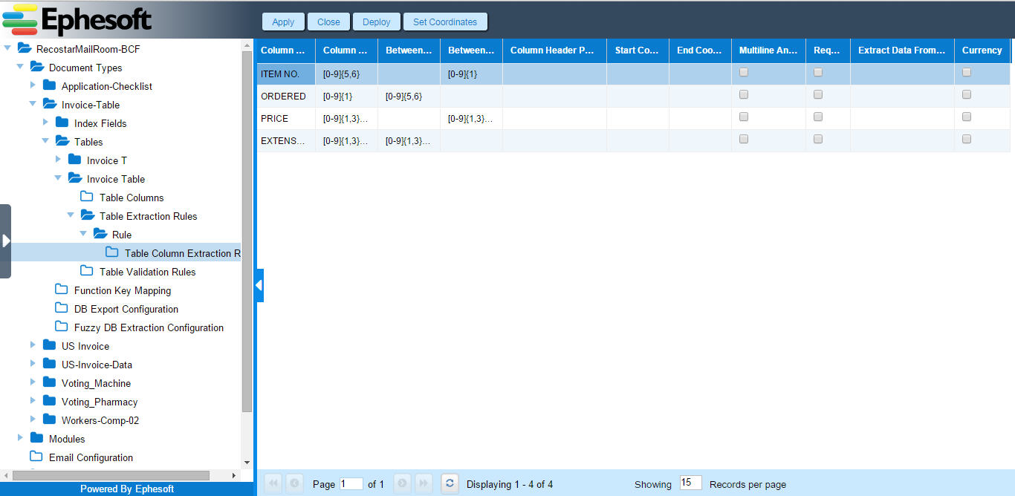
Task: Collapse the left tree panel arrow
Action: (x=259, y=285)
